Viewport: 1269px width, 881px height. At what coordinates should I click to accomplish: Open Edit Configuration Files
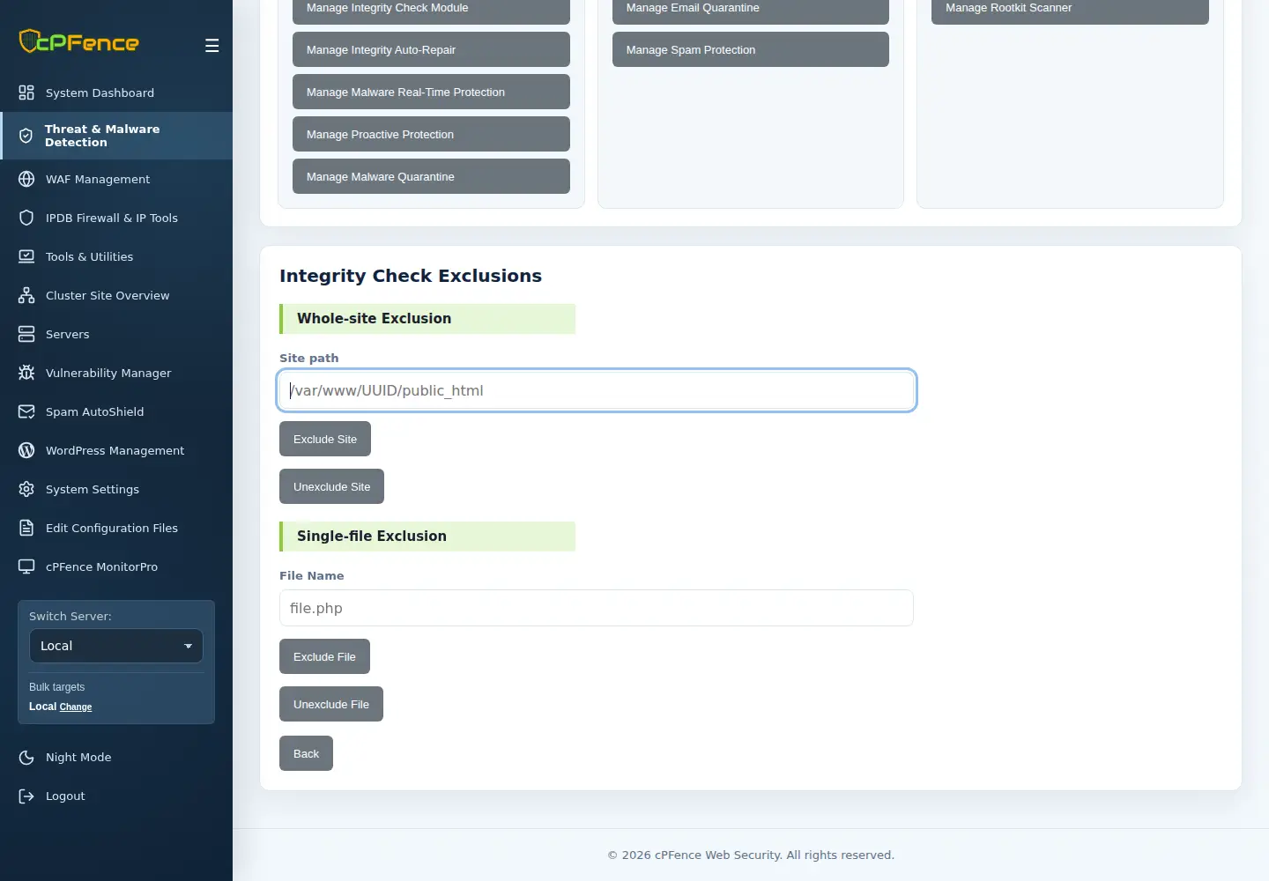click(x=116, y=528)
